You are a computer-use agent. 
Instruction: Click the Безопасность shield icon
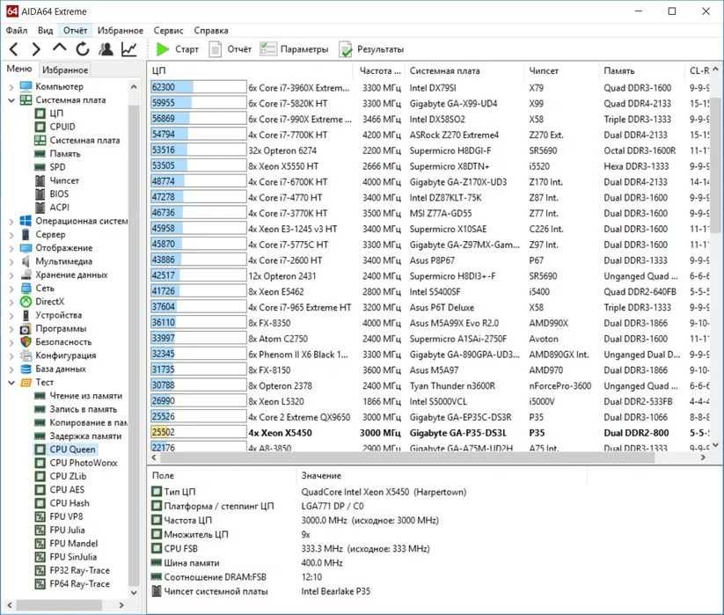26,341
